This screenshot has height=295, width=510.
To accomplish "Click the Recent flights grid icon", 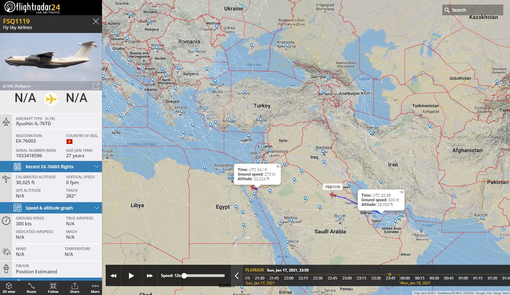I will (17, 167).
